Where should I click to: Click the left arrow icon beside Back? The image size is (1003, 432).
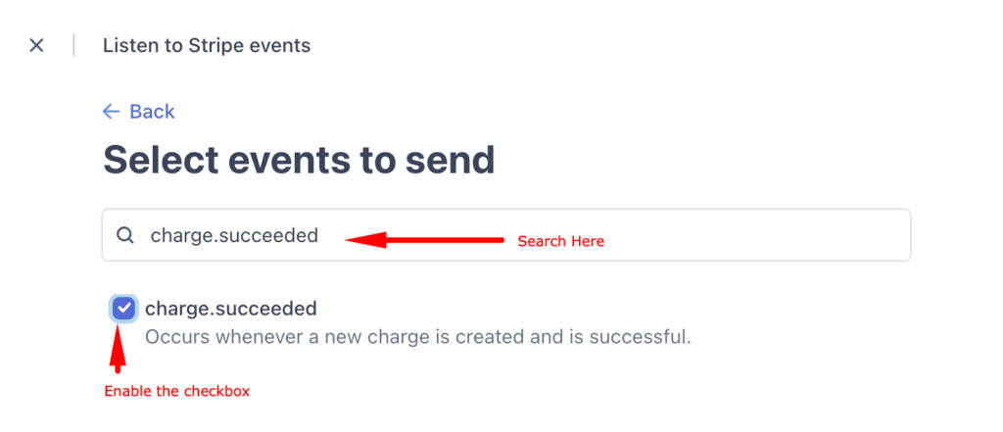111,112
